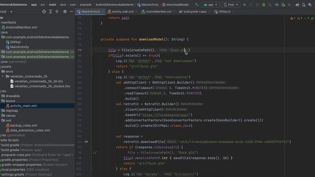Select the values folder
This screenshot has height=177, width=315.
click(x=10, y=116)
